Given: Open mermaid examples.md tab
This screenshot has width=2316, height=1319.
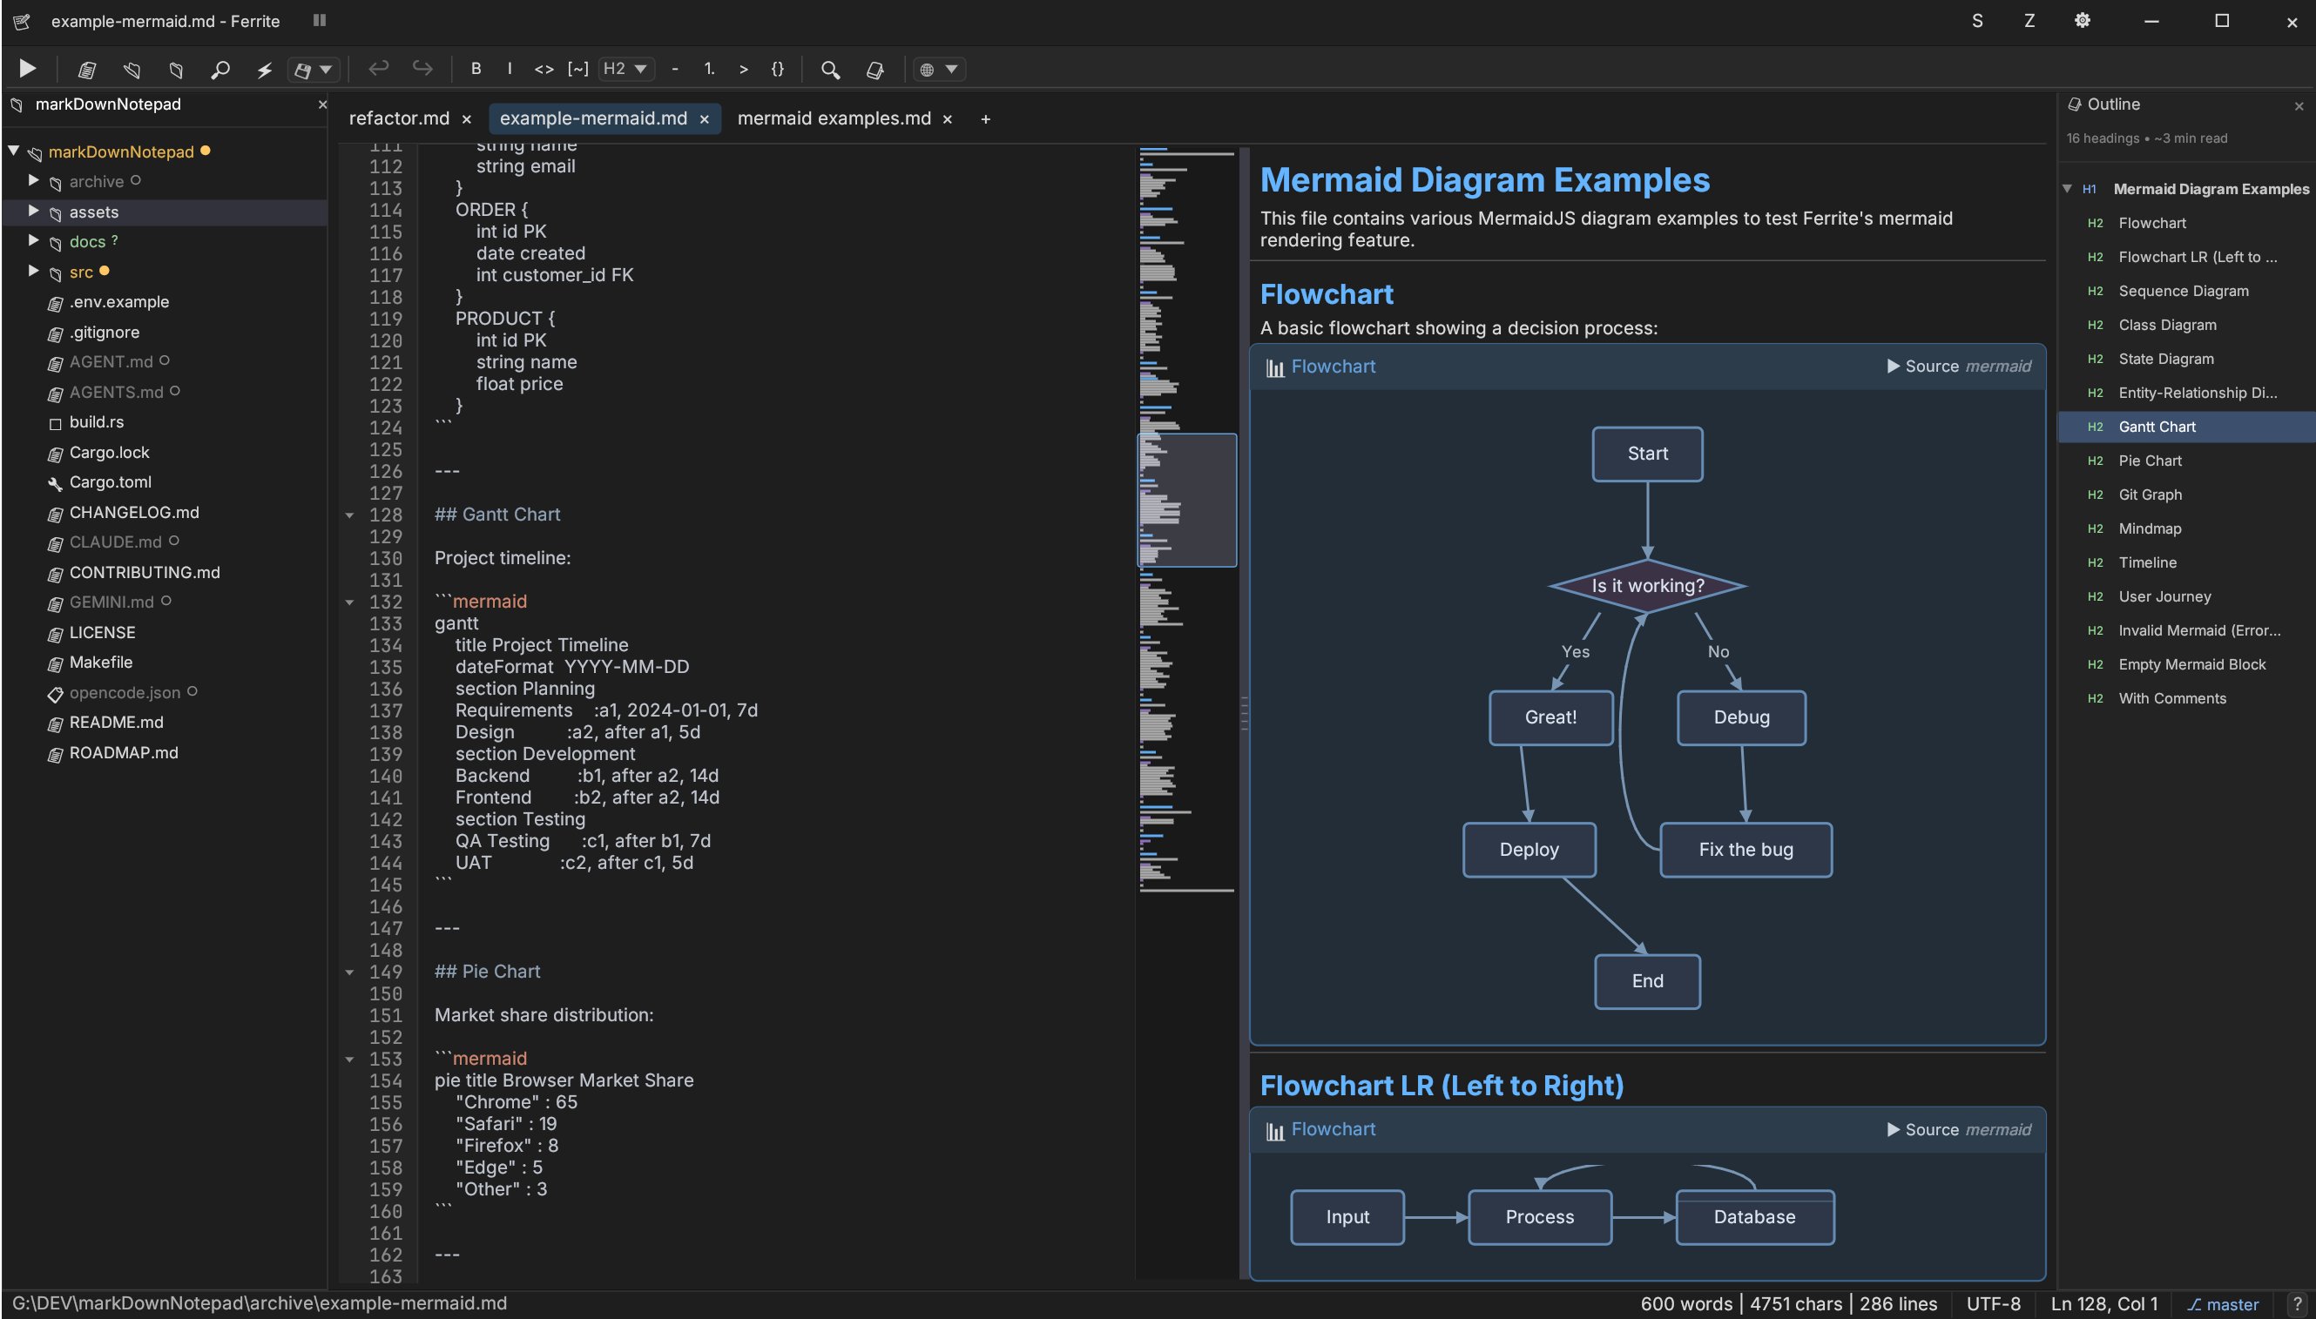Looking at the screenshot, I should [x=834, y=118].
